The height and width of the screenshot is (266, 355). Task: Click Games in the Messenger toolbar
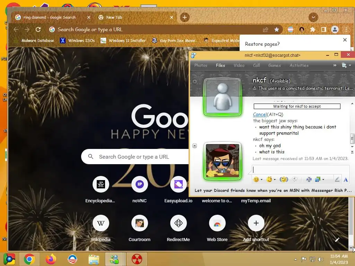pyautogui.click(x=275, y=65)
